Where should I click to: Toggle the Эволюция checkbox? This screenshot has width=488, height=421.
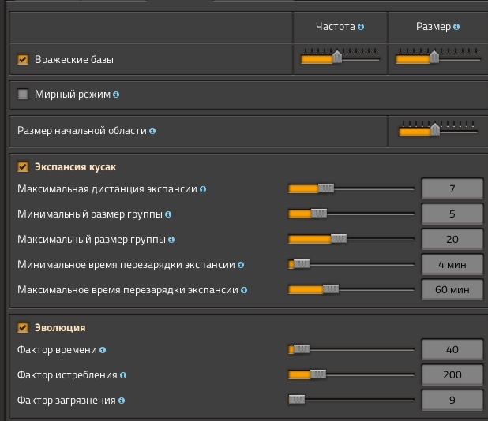tap(23, 328)
